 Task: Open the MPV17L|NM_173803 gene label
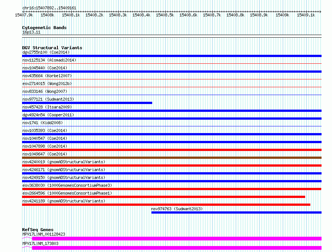pyautogui.click(x=40, y=243)
